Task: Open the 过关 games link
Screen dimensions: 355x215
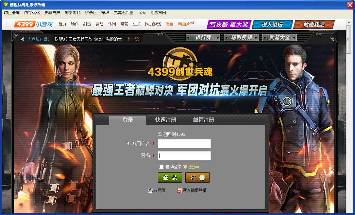Action: coord(137,24)
